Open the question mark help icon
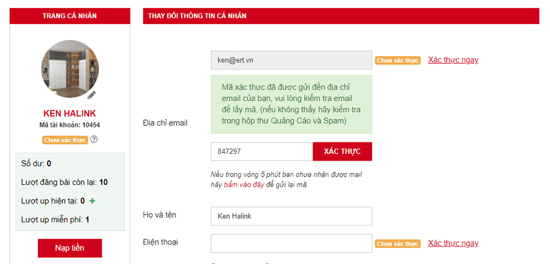The image size is (550, 264). 94,139
